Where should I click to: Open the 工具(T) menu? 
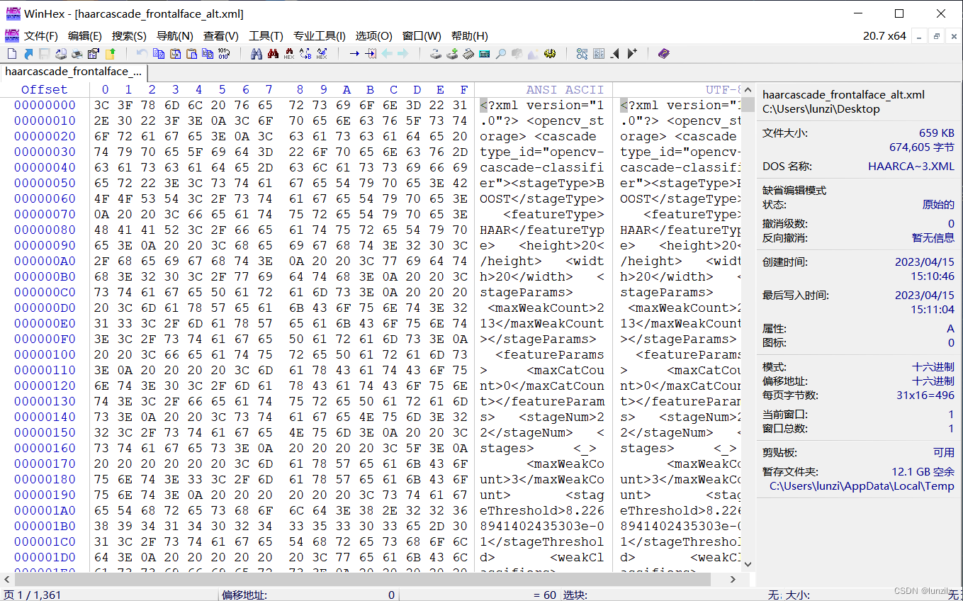pyautogui.click(x=266, y=35)
